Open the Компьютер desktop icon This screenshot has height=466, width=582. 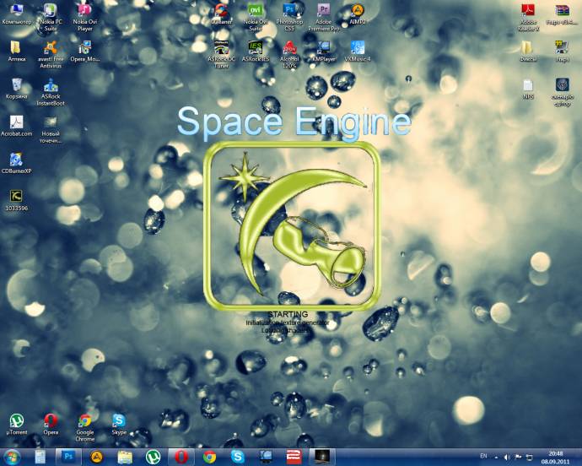[x=16, y=15]
